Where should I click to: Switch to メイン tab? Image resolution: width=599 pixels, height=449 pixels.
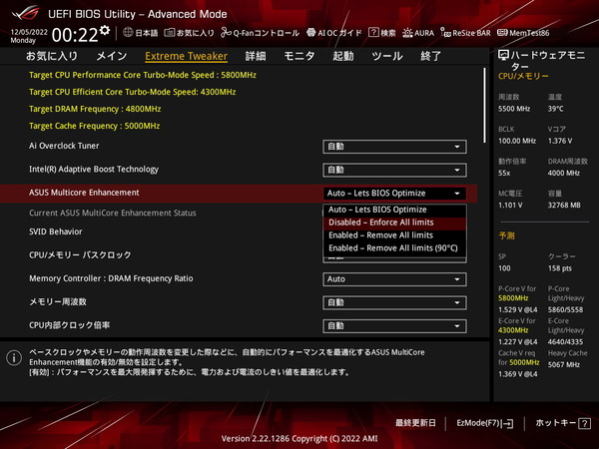(x=111, y=56)
